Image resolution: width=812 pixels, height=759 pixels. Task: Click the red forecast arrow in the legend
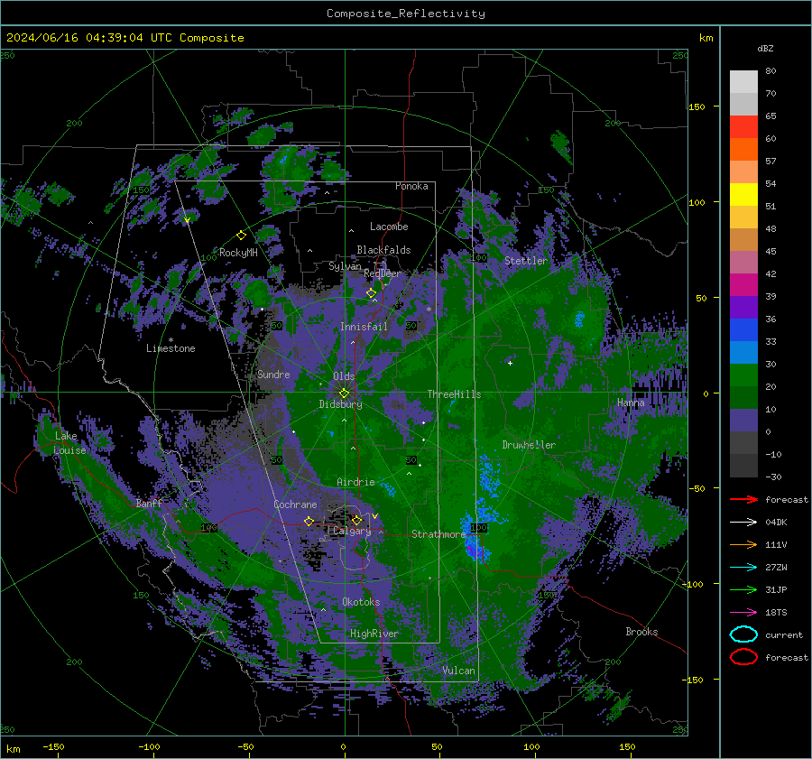pos(743,499)
